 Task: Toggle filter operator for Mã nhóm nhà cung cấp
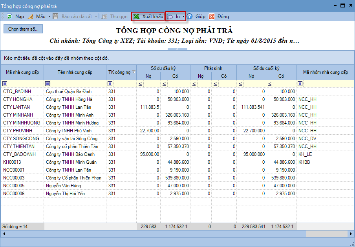tap(300, 83)
